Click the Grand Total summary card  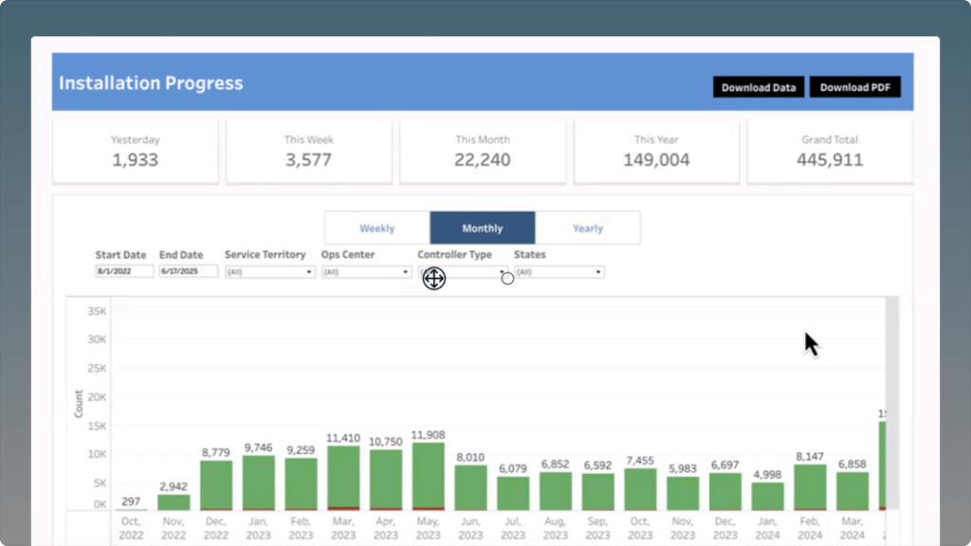[x=830, y=151]
